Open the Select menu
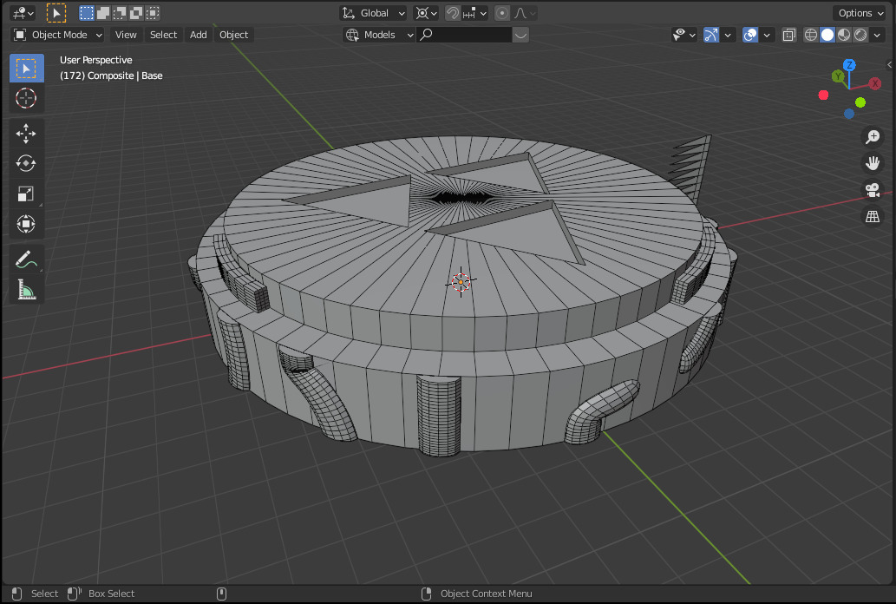The width and height of the screenshot is (896, 604). (x=163, y=35)
